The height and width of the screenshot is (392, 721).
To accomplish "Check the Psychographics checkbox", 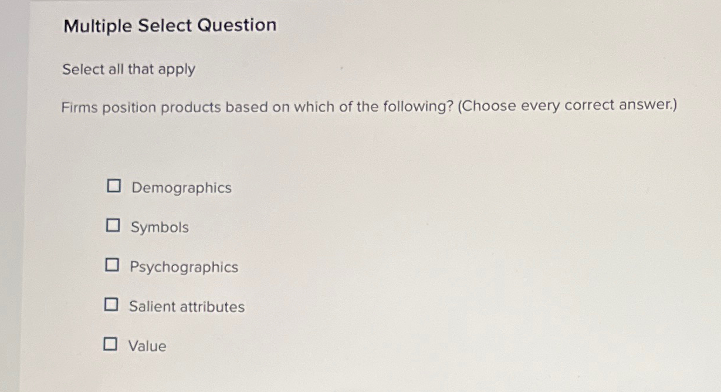I will [x=111, y=265].
